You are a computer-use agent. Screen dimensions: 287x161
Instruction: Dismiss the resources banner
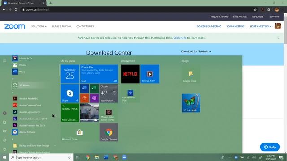tap(278, 38)
